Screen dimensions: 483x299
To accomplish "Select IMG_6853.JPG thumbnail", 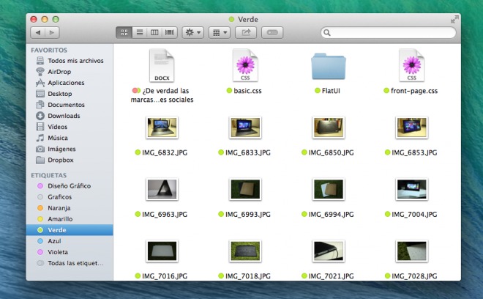I will pyautogui.click(x=411, y=128).
